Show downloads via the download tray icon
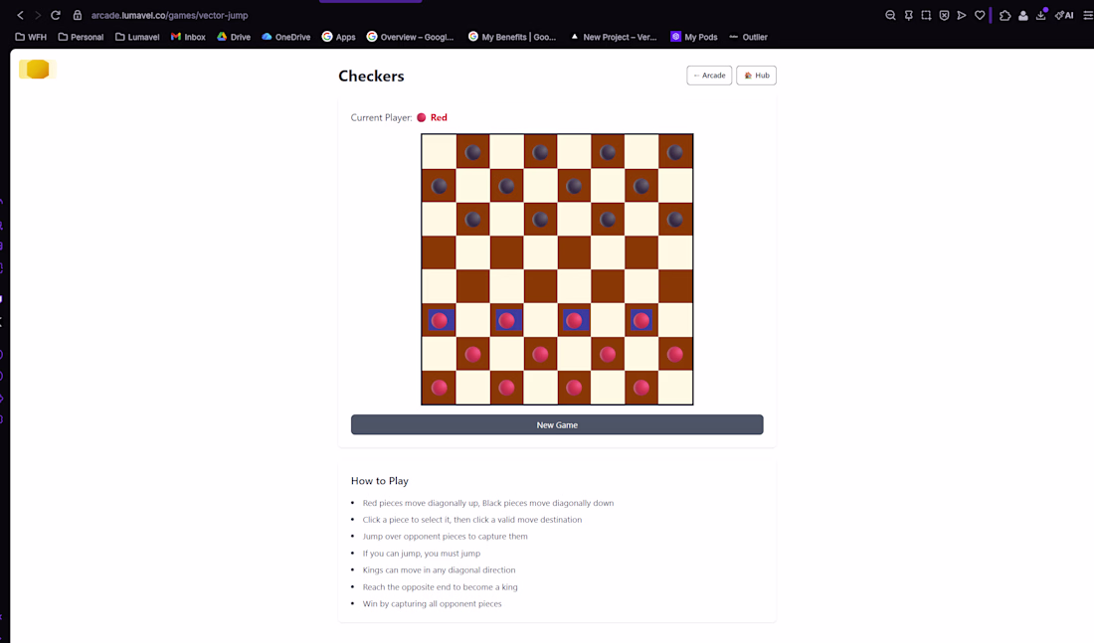Screen dimensions: 1094x643 pos(1041,15)
